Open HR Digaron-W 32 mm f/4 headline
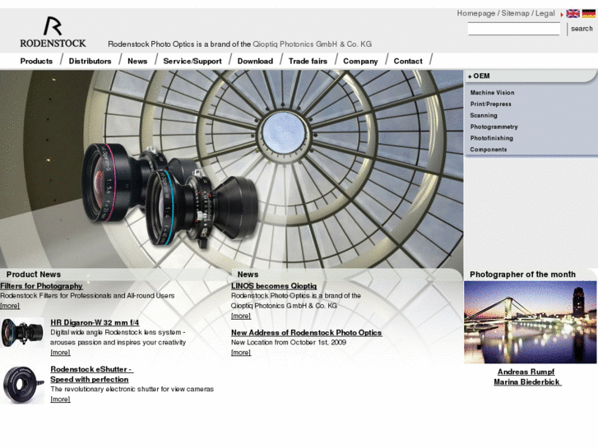Image resolution: width=598 pixels, height=448 pixels. [95, 322]
